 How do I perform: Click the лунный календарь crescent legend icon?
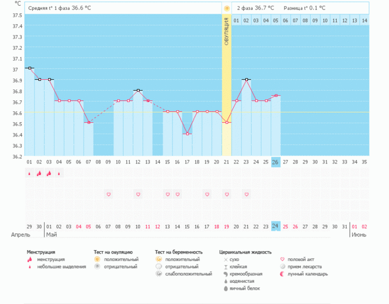(282, 274)
